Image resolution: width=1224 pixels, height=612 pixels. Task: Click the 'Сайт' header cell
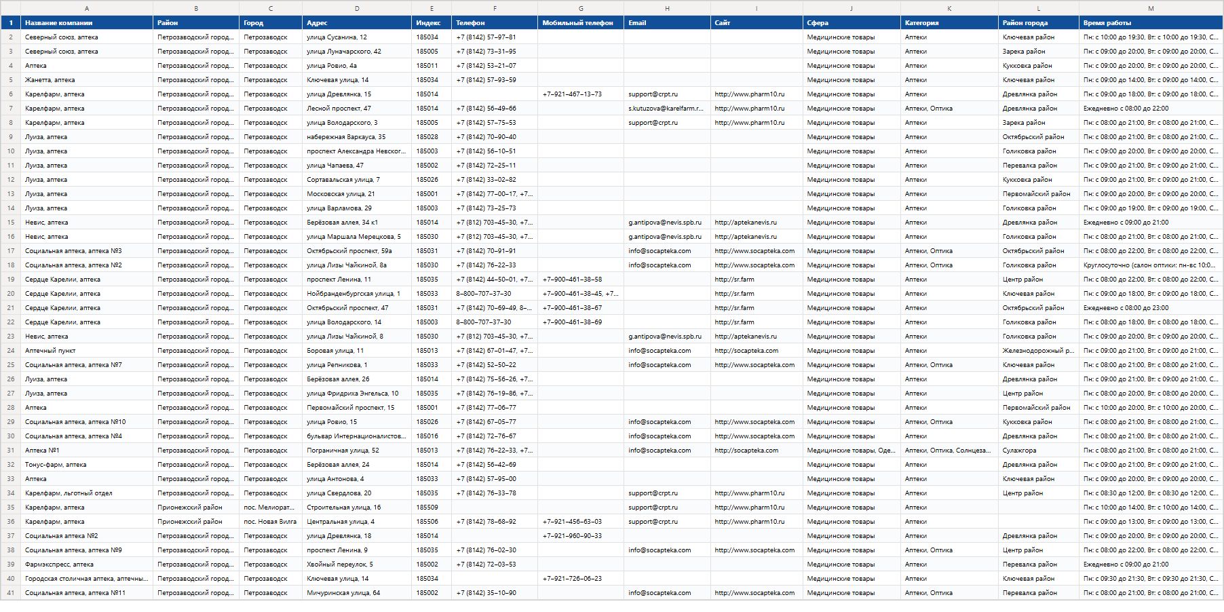coord(757,22)
